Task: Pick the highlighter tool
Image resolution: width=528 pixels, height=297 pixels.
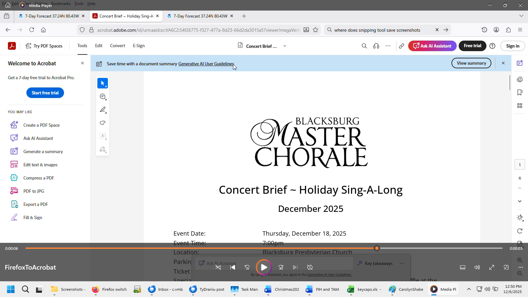Action: 103,110
